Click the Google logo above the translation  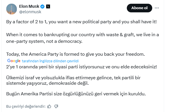(x=14, y=61)
